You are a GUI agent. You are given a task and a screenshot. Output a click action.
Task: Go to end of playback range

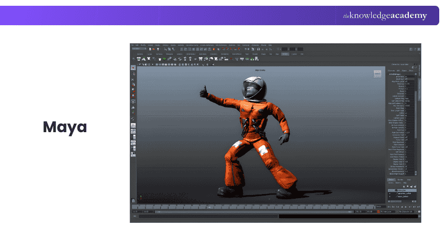[419, 207]
